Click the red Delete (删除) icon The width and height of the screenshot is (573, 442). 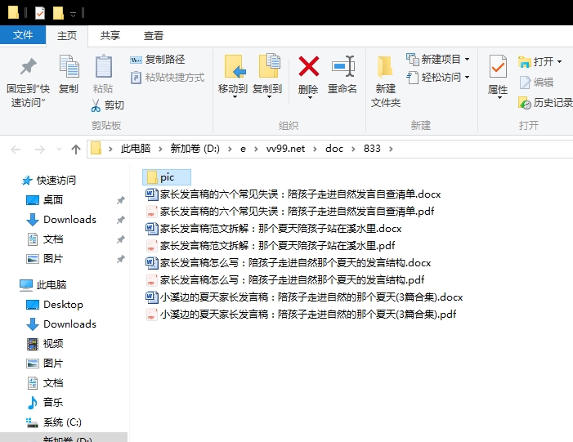(309, 66)
